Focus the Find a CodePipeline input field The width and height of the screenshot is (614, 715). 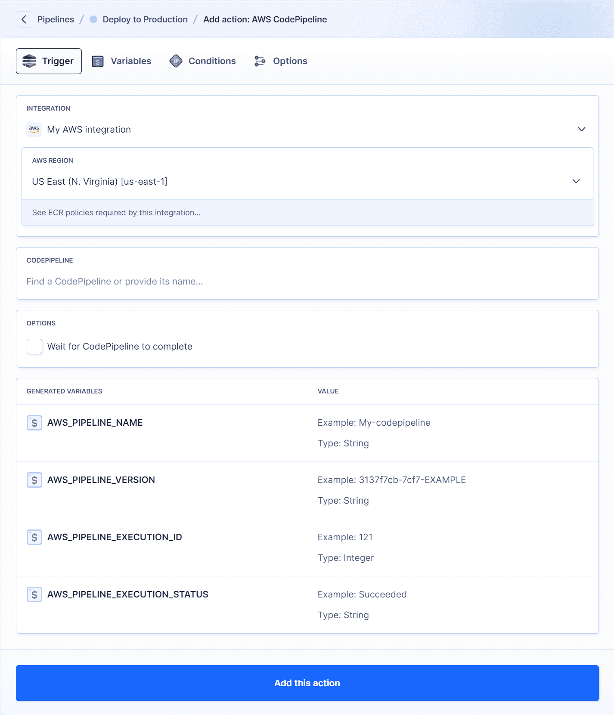[x=307, y=282]
